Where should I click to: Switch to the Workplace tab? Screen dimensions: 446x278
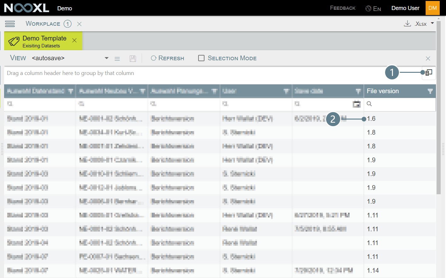tap(43, 24)
